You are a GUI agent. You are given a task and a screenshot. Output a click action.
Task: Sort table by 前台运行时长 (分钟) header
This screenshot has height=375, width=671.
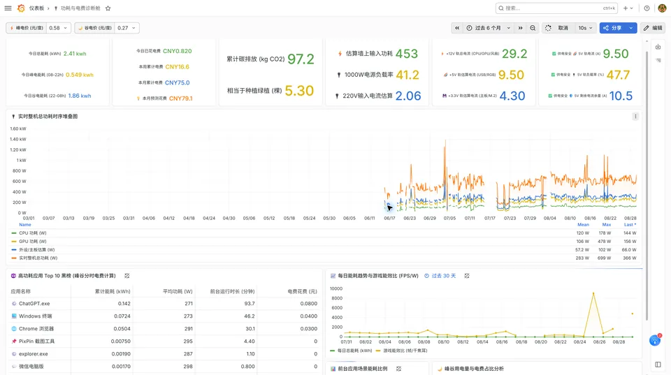point(232,291)
